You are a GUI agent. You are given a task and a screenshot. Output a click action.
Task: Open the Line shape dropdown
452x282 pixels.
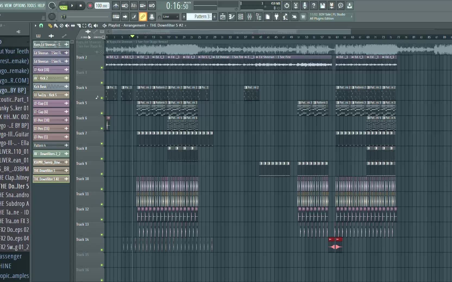tap(170, 17)
